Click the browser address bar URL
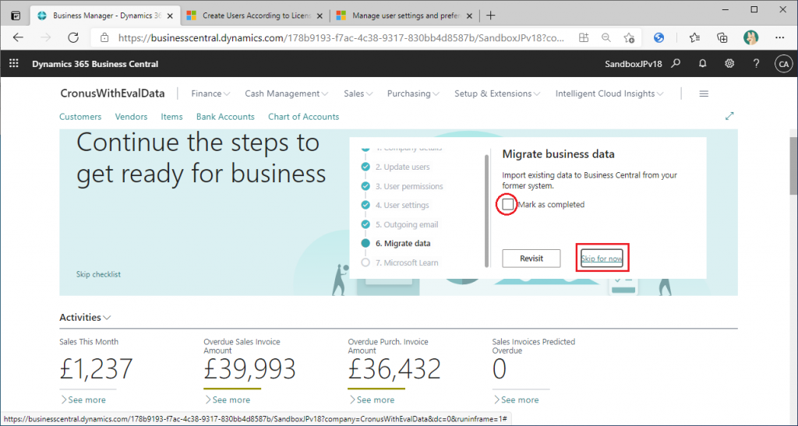Image resolution: width=798 pixels, height=426 pixels. point(341,37)
